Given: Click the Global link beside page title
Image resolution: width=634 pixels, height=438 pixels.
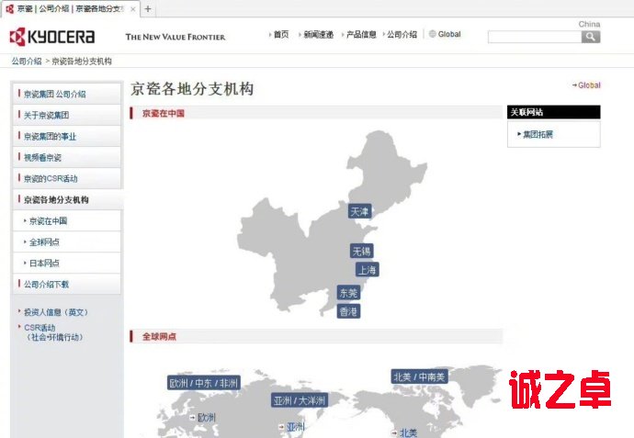Looking at the screenshot, I should [x=589, y=85].
